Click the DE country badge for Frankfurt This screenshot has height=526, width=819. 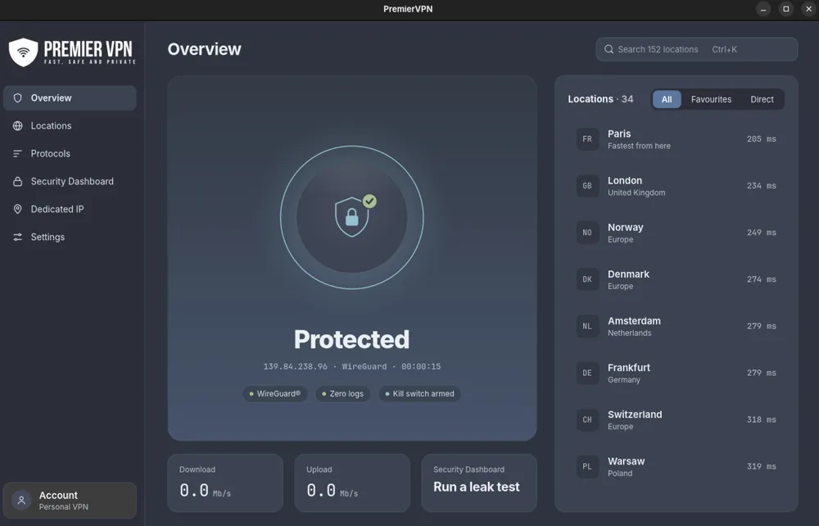point(587,373)
